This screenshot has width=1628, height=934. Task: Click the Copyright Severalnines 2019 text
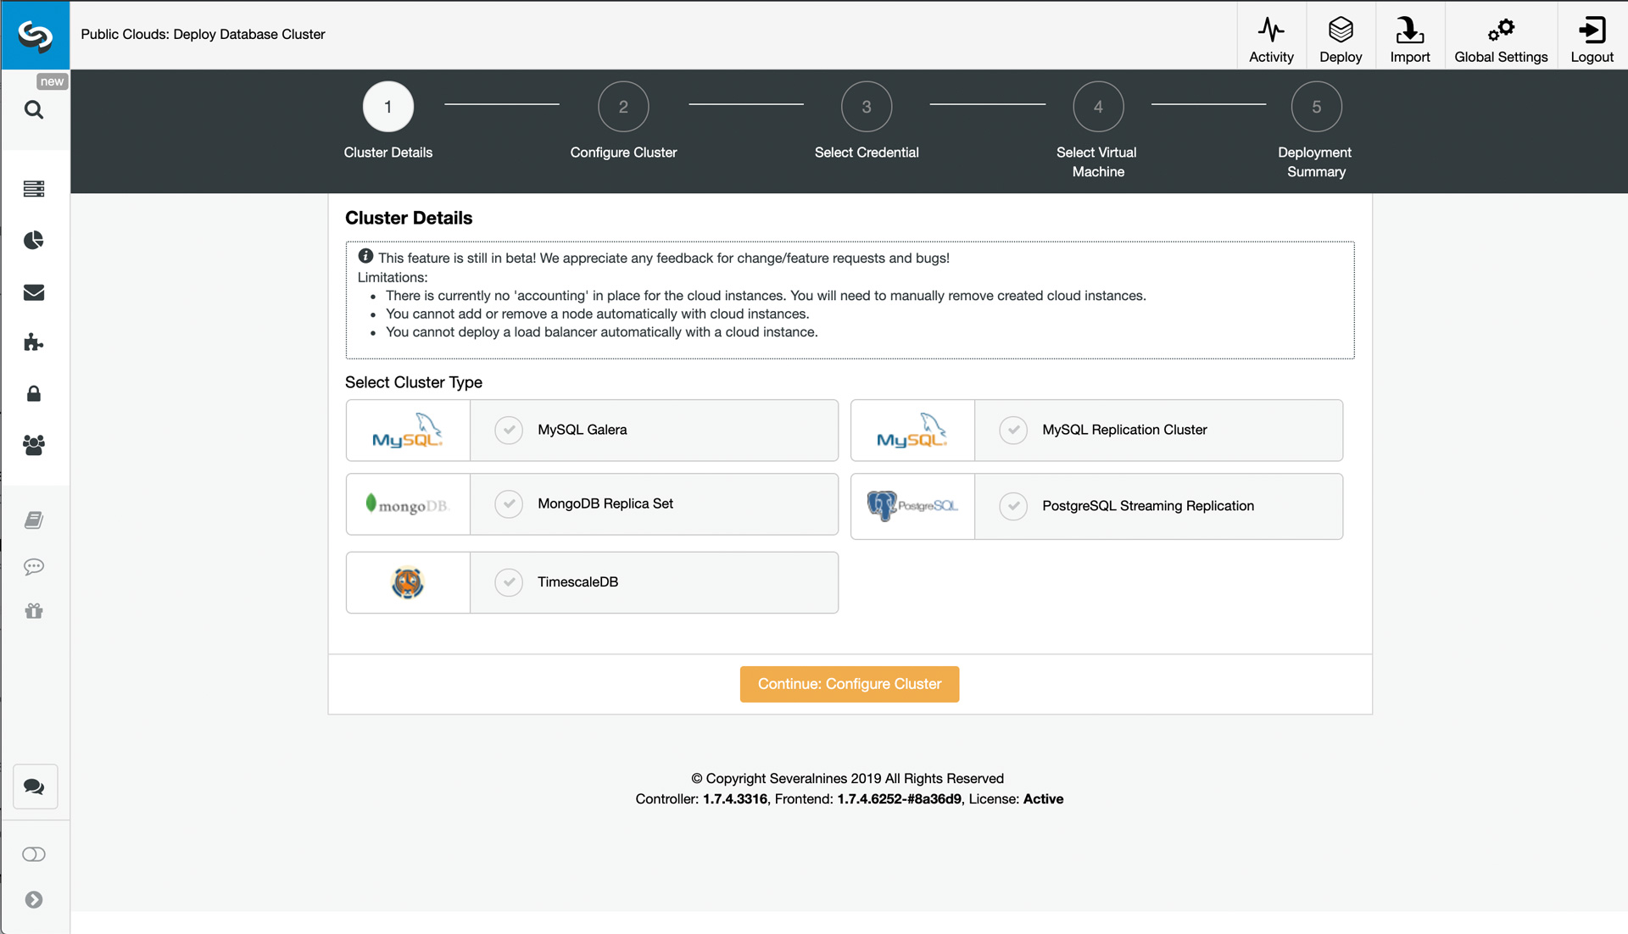coord(847,779)
